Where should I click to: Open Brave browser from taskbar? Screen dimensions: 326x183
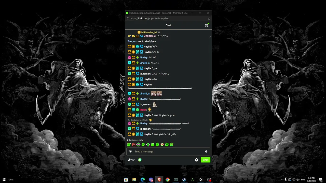pos(159,180)
